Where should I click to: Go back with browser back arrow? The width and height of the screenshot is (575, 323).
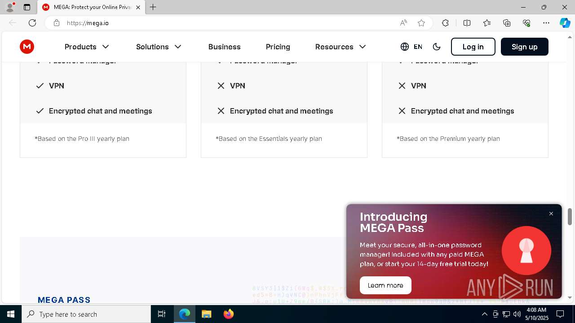pos(13,23)
